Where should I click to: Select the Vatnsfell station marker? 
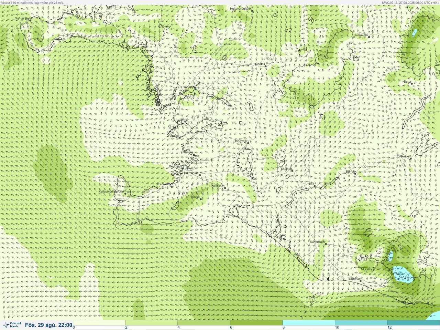[410, 158]
